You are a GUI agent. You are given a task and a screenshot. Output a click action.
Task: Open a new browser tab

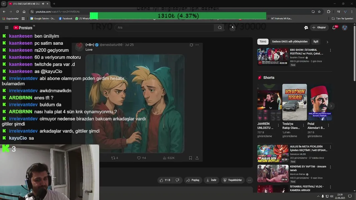coord(54,4)
